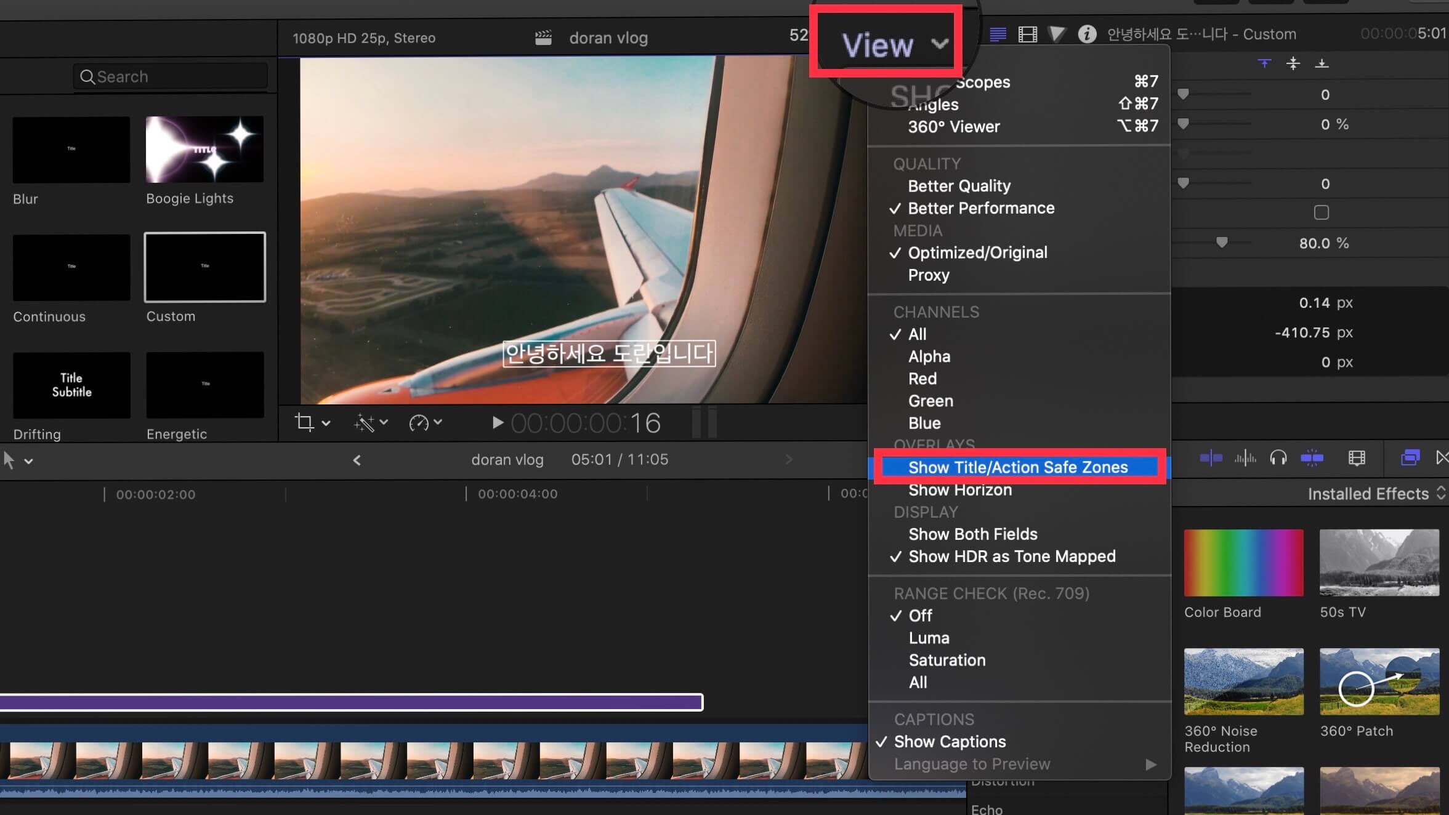Select the Boogie Lights title thumbnail

pos(204,150)
